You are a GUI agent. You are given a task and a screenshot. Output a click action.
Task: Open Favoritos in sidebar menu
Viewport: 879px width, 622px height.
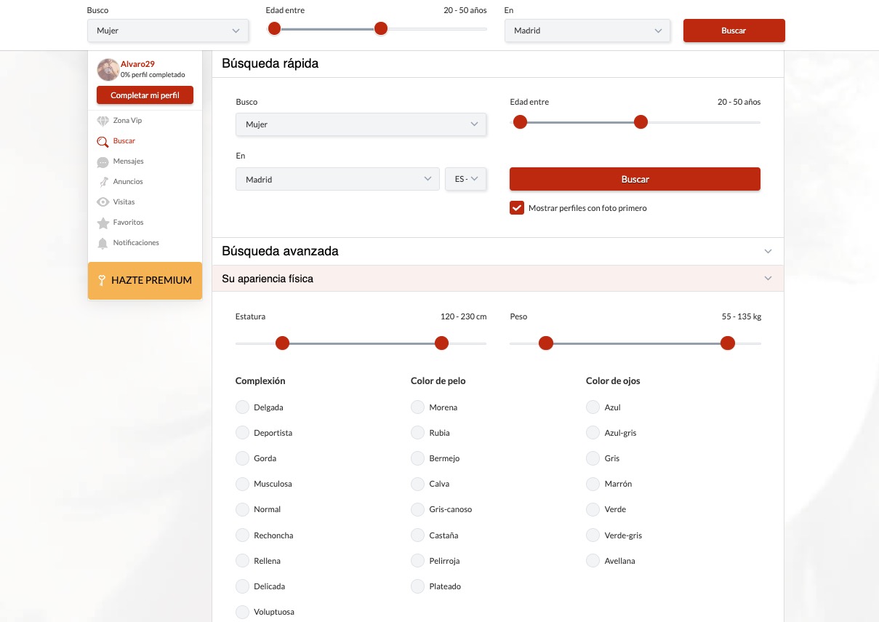129,223
